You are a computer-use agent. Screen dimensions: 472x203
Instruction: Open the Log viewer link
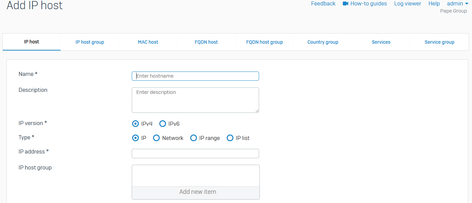407,4
